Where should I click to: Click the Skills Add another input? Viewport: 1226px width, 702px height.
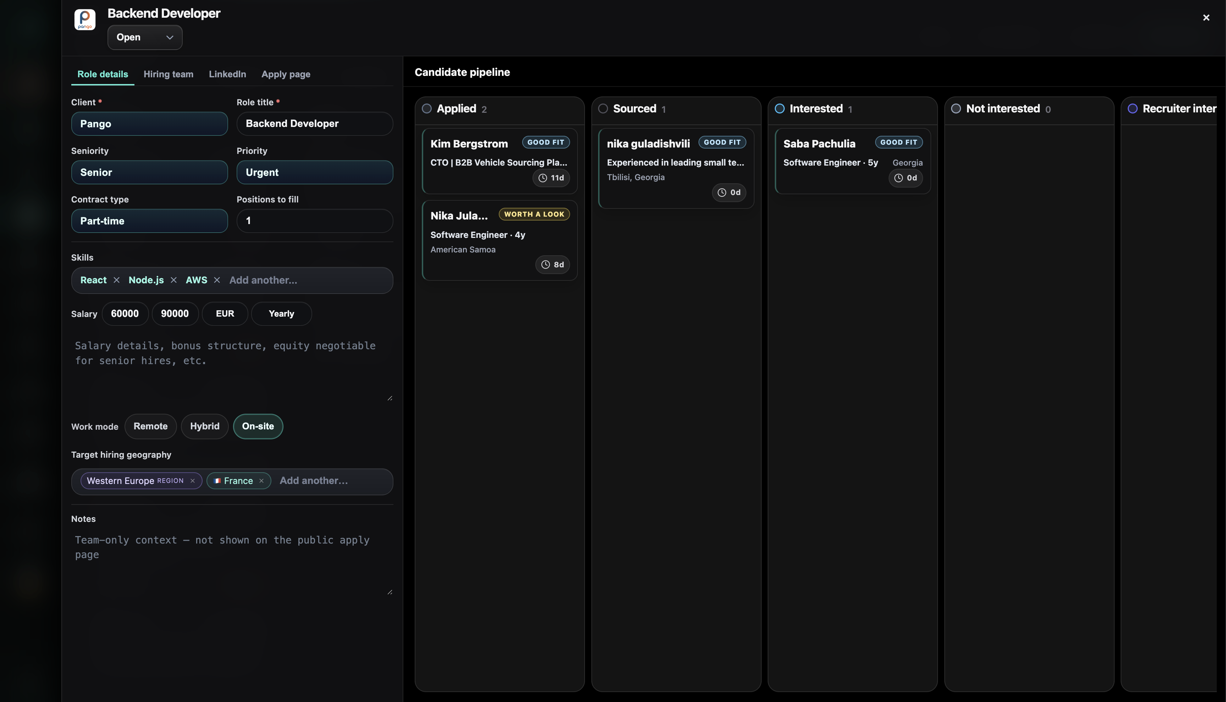[x=308, y=280]
